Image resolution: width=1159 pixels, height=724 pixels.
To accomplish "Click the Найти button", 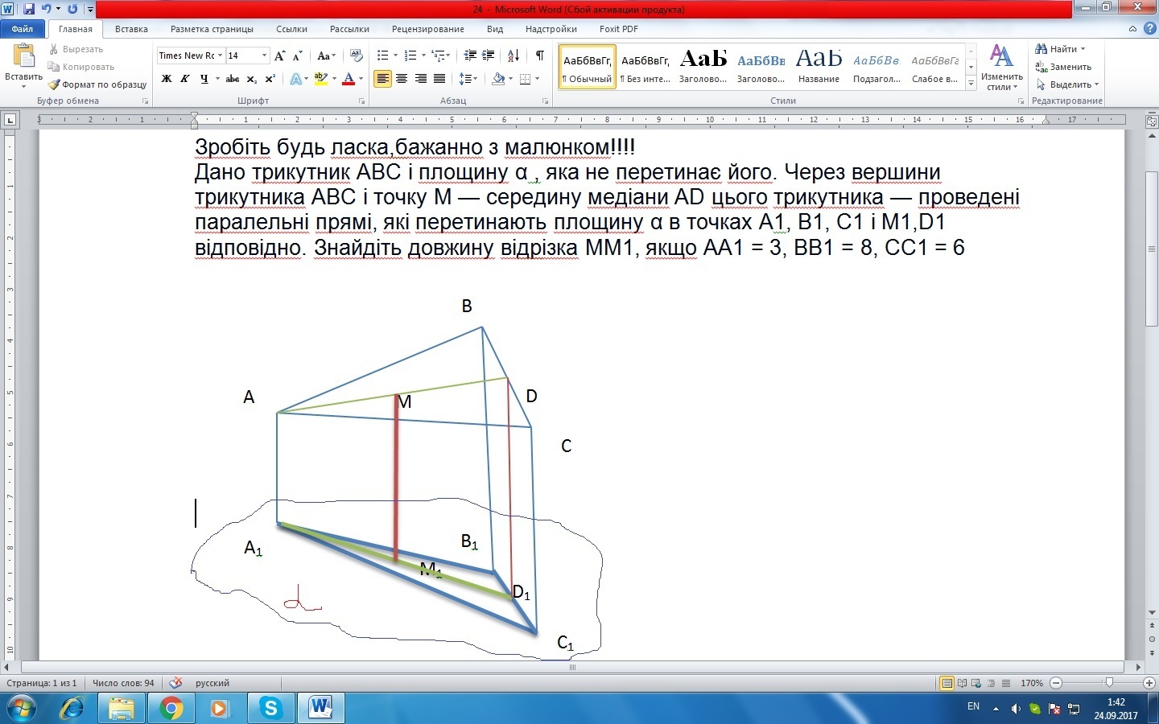I will pos(1062,49).
